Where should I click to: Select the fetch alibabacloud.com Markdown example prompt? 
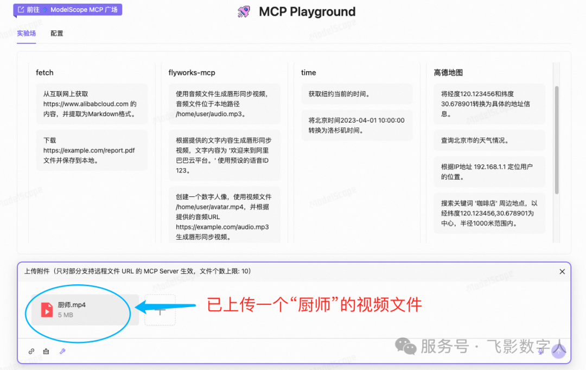point(92,104)
